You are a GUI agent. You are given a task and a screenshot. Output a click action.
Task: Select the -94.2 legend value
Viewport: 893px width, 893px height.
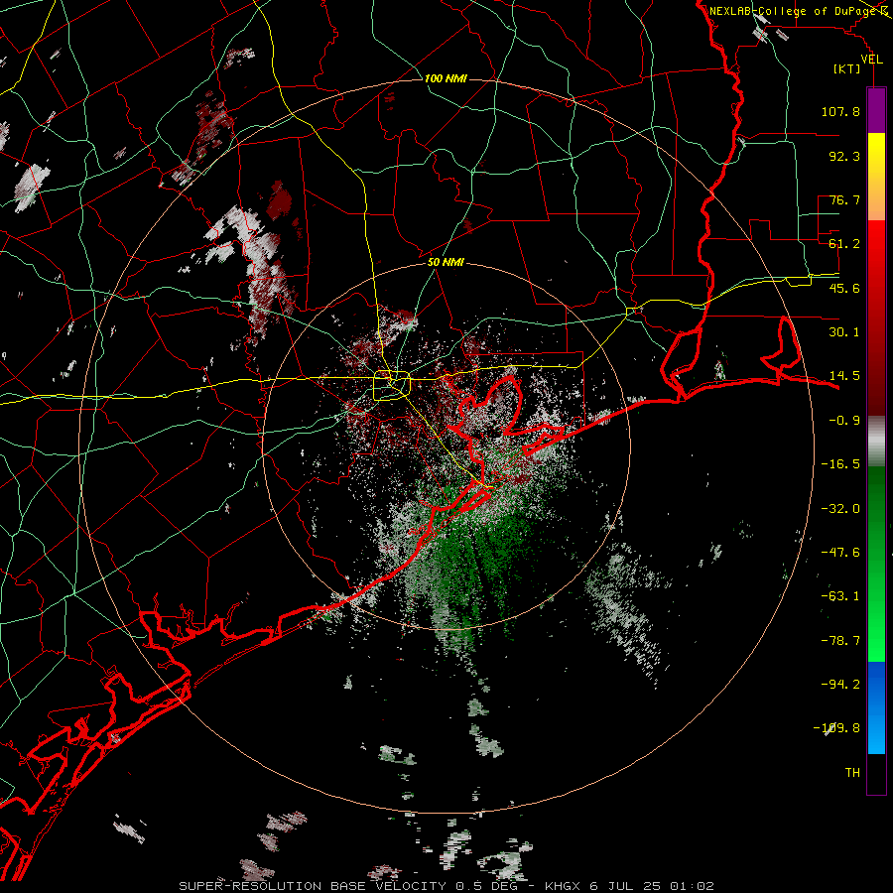pos(840,685)
